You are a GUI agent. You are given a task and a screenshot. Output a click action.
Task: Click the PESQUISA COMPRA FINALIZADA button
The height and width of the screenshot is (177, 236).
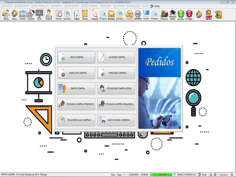tap(116, 104)
